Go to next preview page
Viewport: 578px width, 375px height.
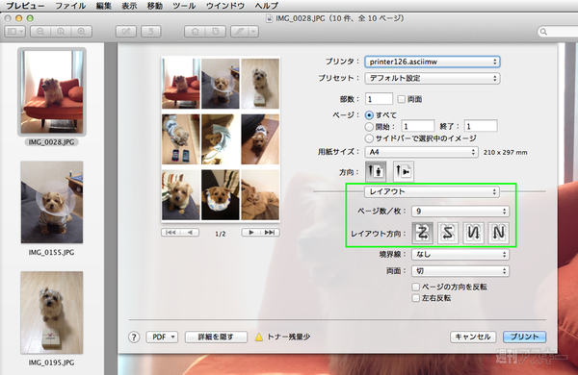(251, 233)
